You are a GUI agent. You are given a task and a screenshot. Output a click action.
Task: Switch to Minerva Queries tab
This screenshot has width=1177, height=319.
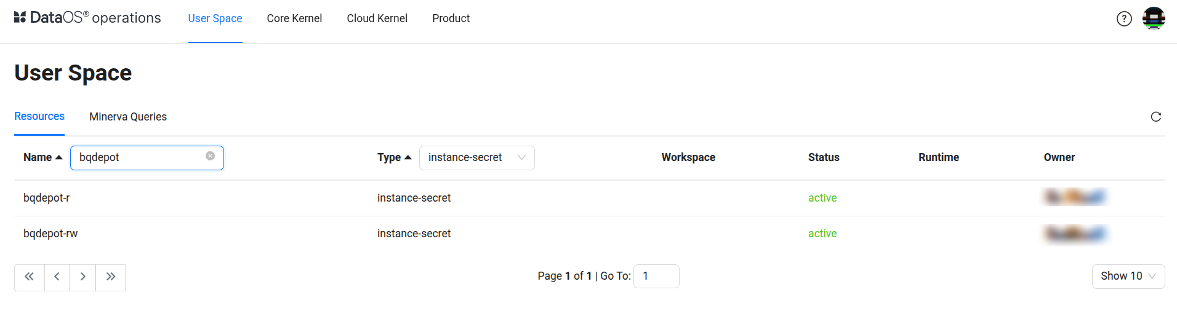click(x=128, y=117)
